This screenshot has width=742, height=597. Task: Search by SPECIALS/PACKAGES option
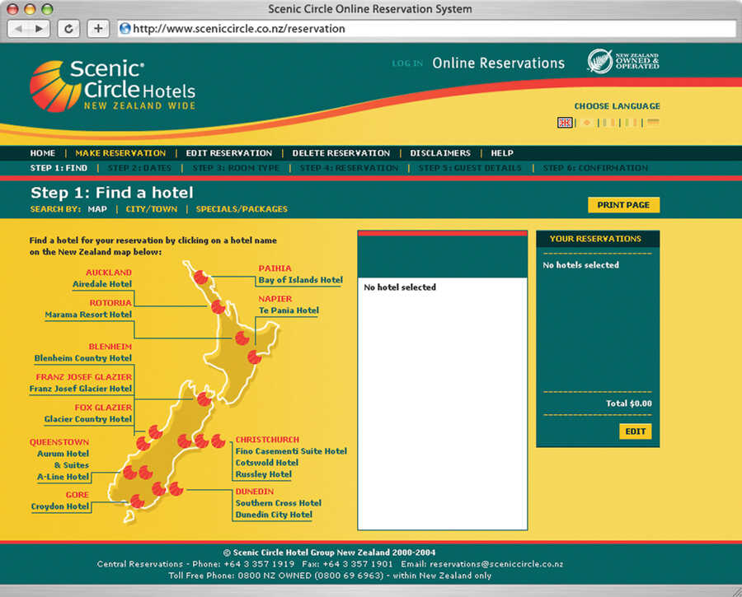[242, 209]
